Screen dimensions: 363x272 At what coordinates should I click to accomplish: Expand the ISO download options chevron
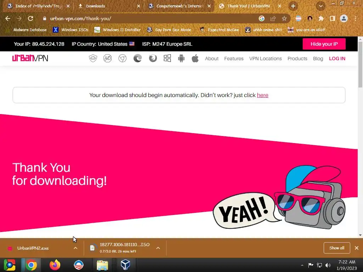[158, 248]
